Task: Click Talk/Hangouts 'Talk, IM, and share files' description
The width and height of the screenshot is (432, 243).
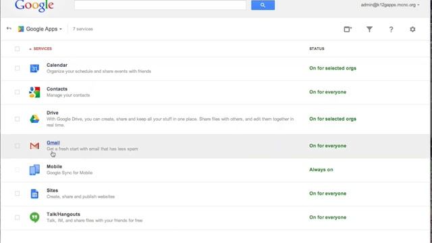Action: [94, 221]
